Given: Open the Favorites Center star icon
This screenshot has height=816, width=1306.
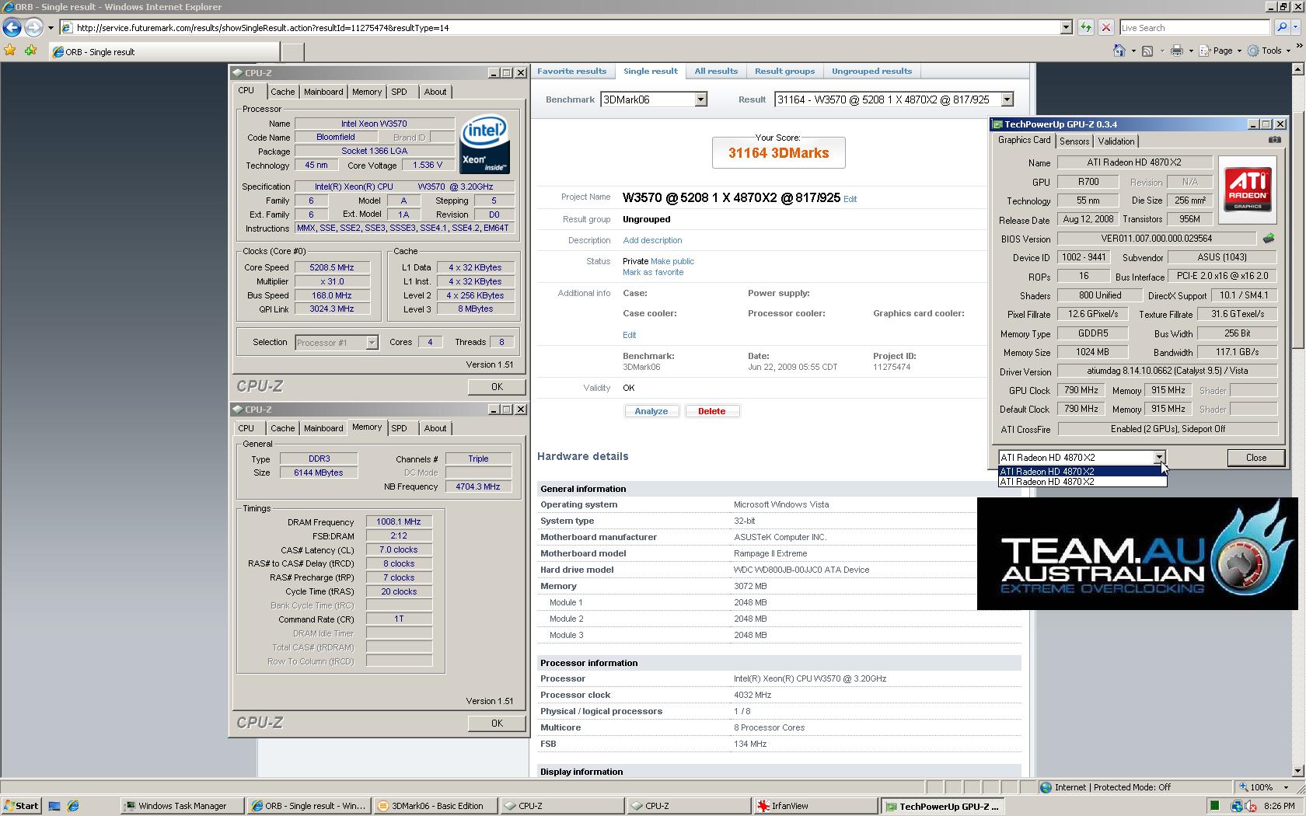Looking at the screenshot, I should tap(10, 51).
